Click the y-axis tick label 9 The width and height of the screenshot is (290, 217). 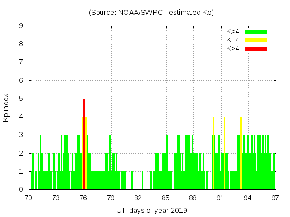click(21, 26)
